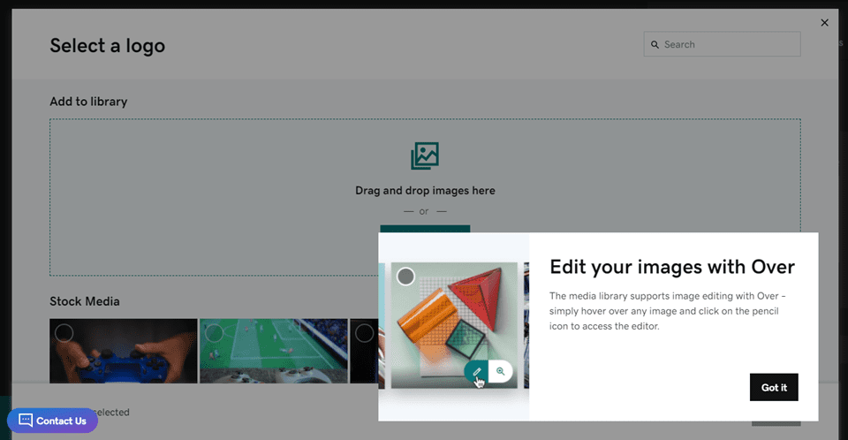Click the zoom magnifier icon in the preview

pyautogui.click(x=500, y=371)
